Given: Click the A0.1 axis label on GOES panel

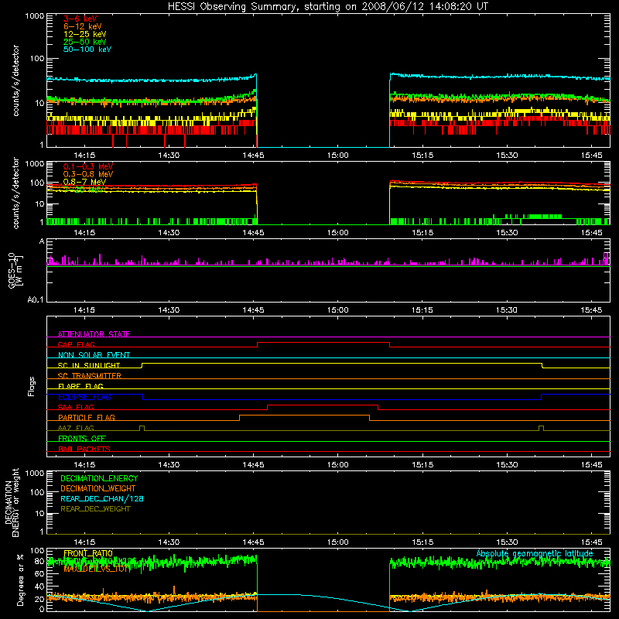Looking at the screenshot, I should (x=36, y=300).
